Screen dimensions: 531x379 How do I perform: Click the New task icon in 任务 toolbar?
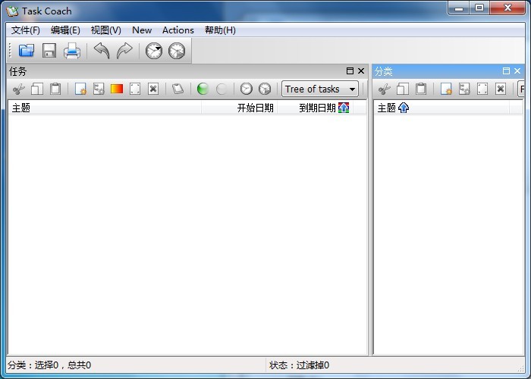80,89
